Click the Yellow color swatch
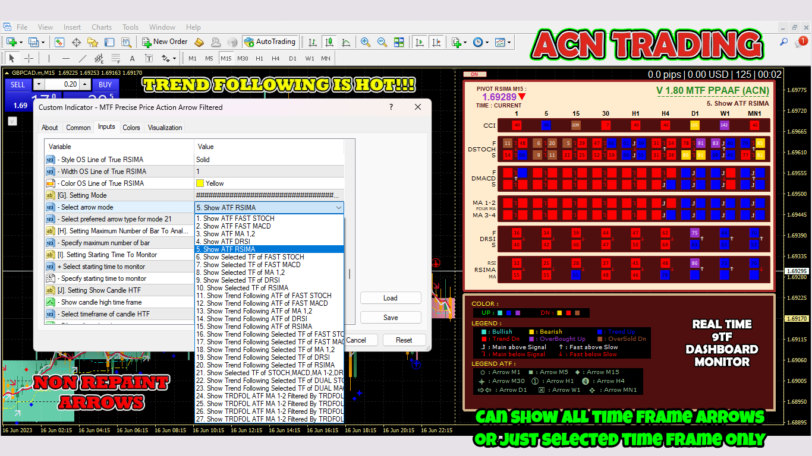Image resolution: width=812 pixels, height=456 pixels. pyautogui.click(x=200, y=183)
